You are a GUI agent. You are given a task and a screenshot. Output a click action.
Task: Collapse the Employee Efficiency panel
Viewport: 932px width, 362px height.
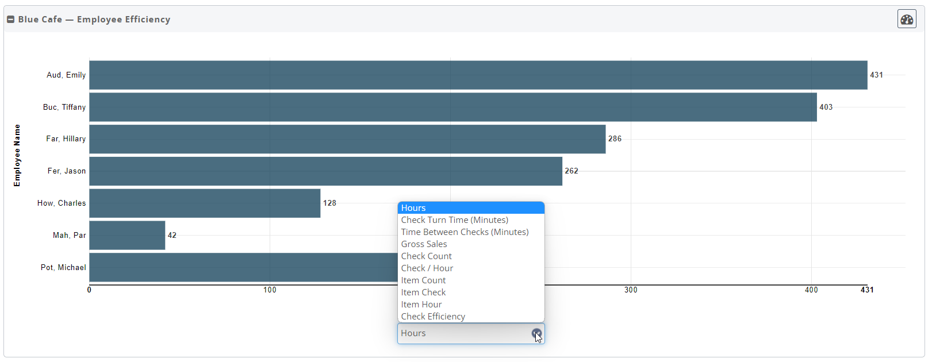click(10, 20)
